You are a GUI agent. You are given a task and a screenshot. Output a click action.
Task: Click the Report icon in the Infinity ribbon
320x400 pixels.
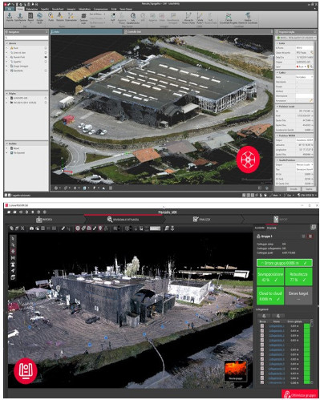30,17
